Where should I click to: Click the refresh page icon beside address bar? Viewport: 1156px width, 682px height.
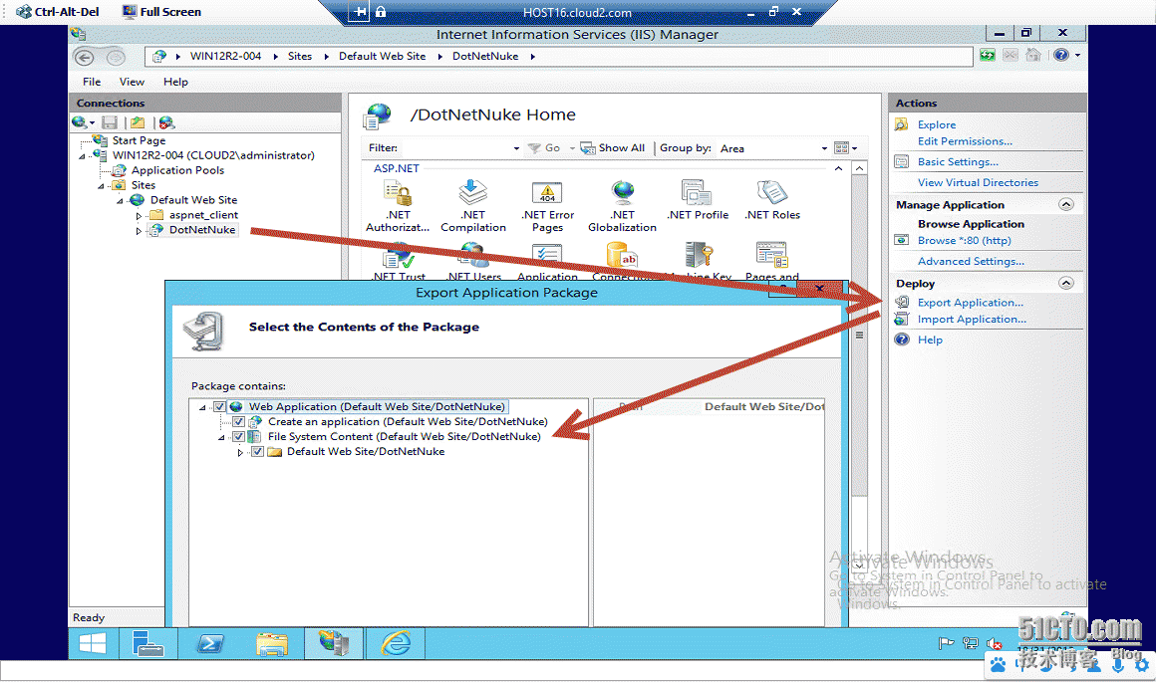point(988,55)
